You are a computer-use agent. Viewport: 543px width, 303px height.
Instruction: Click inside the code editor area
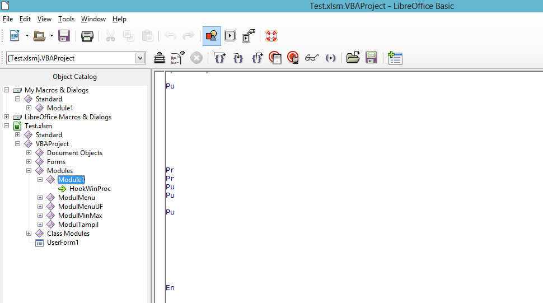(353, 187)
